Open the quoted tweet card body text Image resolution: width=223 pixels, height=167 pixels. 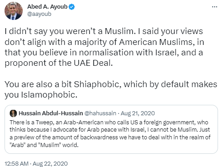(110, 133)
